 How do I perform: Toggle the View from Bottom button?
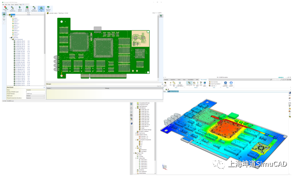point(48,8)
